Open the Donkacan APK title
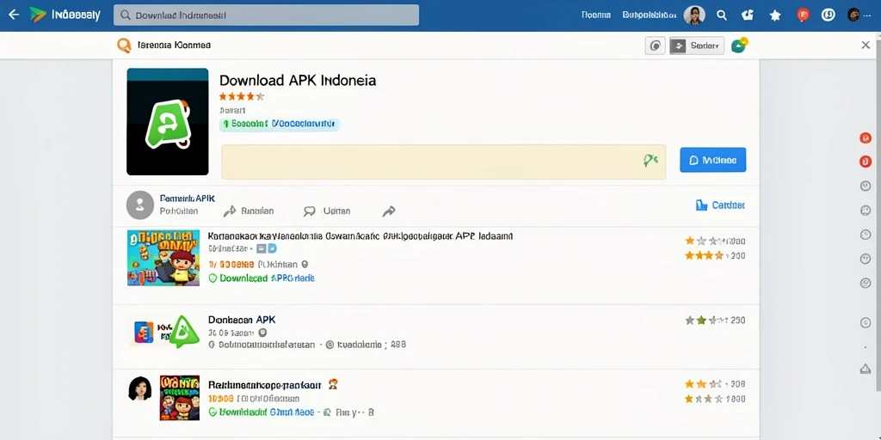This screenshot has height=440, width=881. point(242,320)
